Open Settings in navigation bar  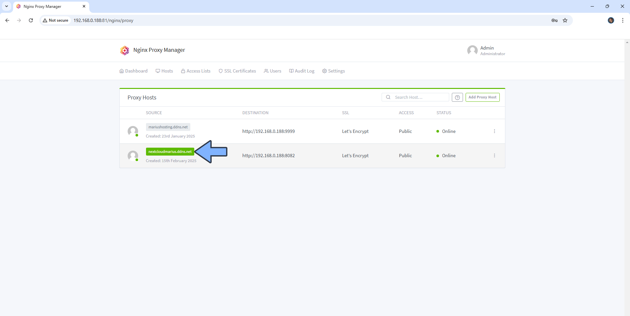334,71
